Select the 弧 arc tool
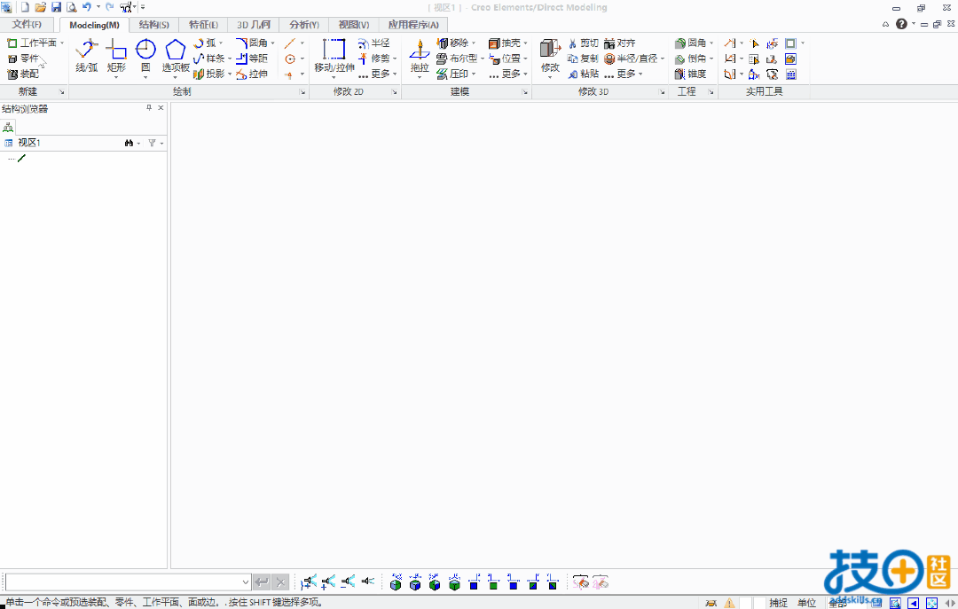958x609 pixels. [205, 43]
